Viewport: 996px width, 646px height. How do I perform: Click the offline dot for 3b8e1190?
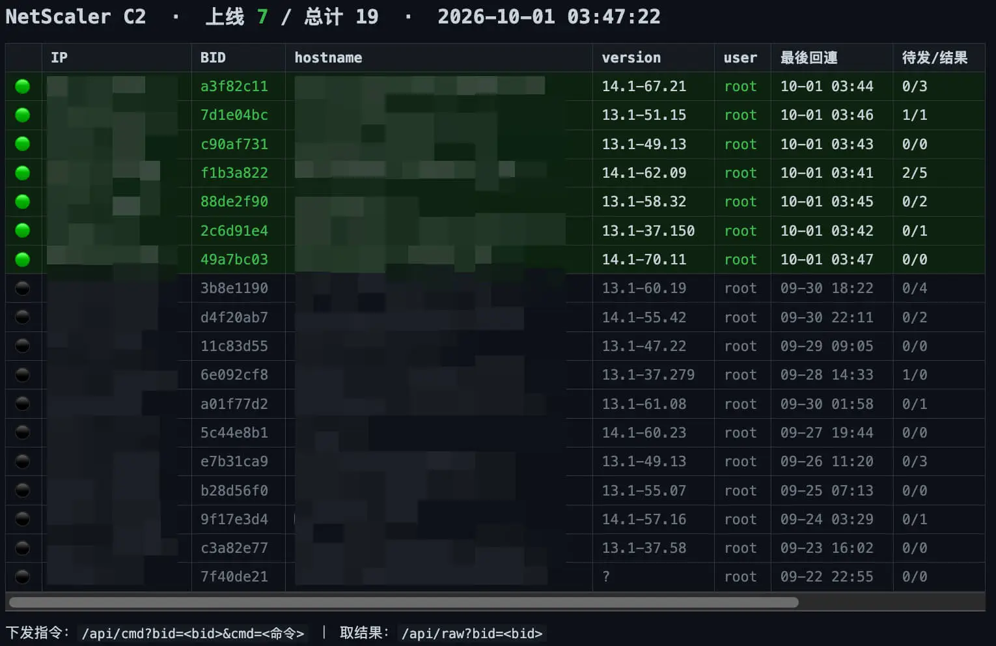23,288
